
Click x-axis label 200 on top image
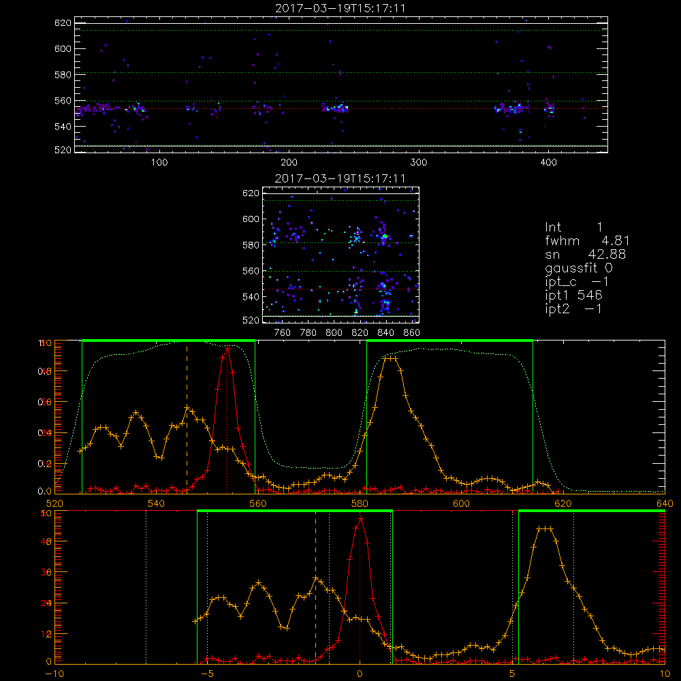pos(289,163)
